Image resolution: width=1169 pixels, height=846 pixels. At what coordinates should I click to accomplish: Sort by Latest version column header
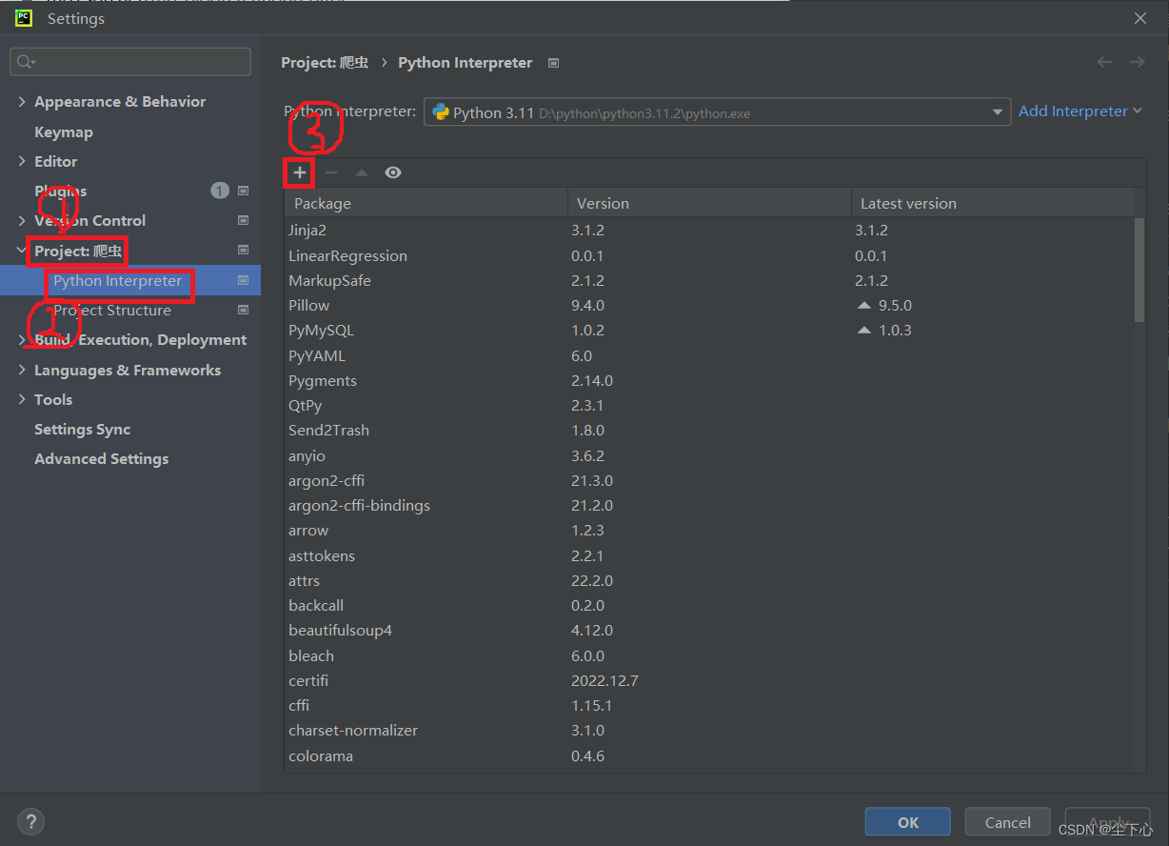(992, 203)
